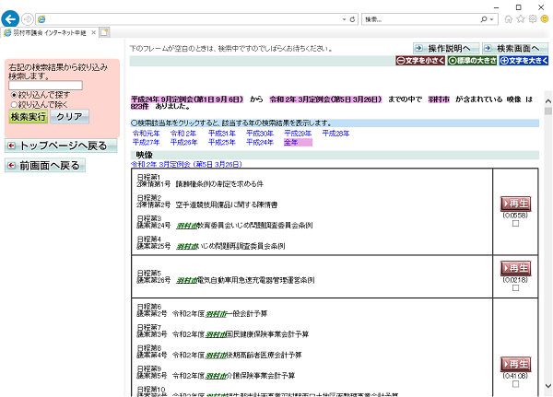Screen dimensions: 553x397
Task: Play the video with duration 0:05:58
Action: point(515,204)
